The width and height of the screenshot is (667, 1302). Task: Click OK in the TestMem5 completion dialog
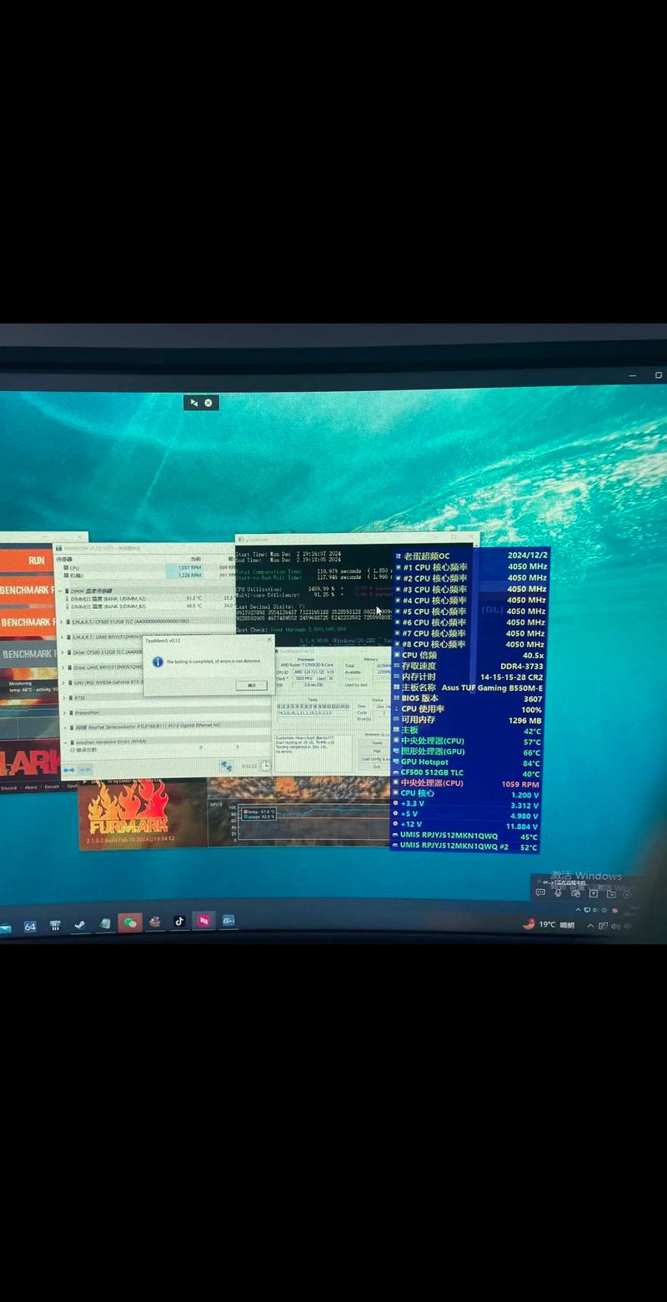point(251,685)
